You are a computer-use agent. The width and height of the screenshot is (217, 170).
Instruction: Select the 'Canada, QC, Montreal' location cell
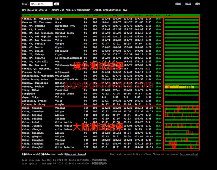[x=36, y=69]
